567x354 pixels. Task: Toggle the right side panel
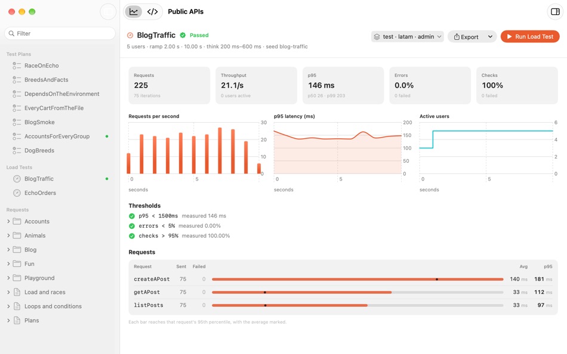pyautogui.click(x=555, y=11)
